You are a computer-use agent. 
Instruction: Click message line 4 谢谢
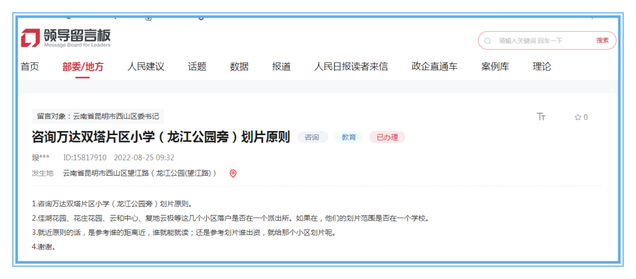(x=44, y=247)
